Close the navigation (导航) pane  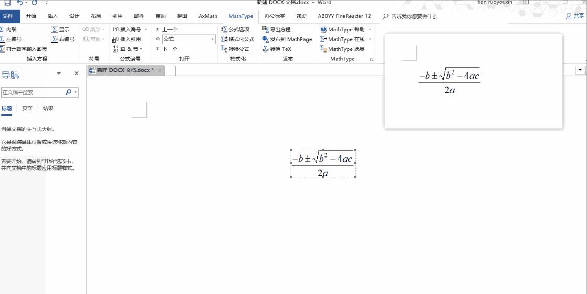tap(76, 73)
